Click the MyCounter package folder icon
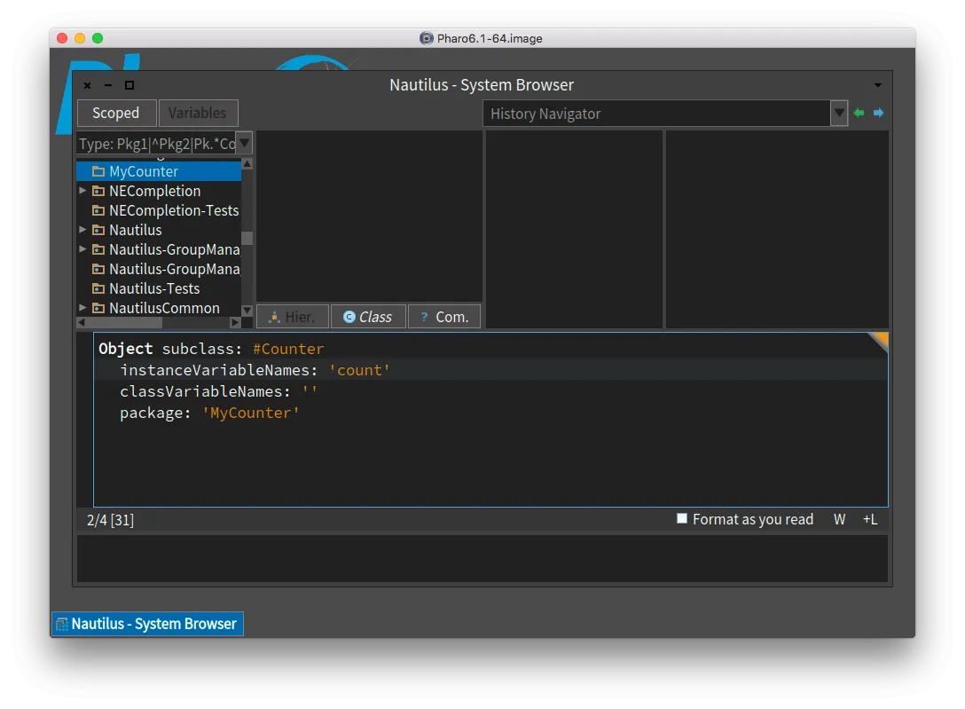This screenshot has height=709, width=965. coord(98,171)
